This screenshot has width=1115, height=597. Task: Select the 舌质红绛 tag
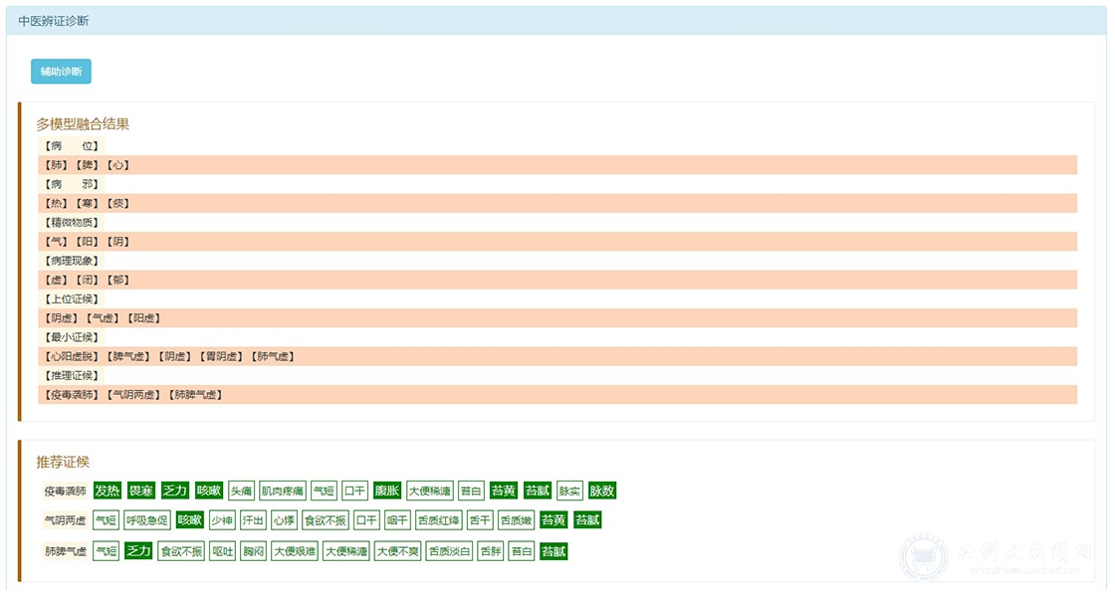(x=439, y=520)
